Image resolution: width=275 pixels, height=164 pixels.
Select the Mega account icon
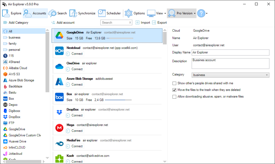59,127
